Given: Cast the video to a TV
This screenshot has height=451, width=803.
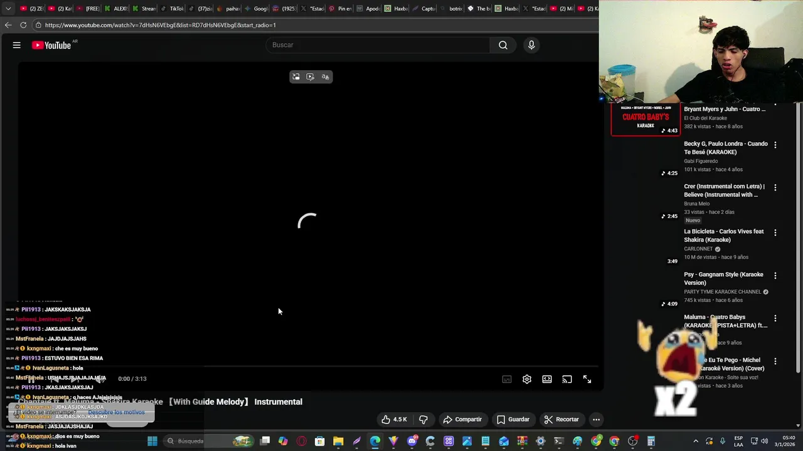Looking at the screenshot, I should coord(567,379).
